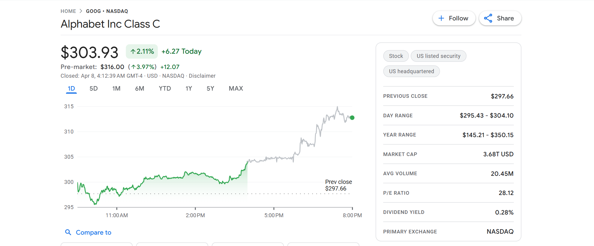Select the 1D time range tab

(71, 89)
